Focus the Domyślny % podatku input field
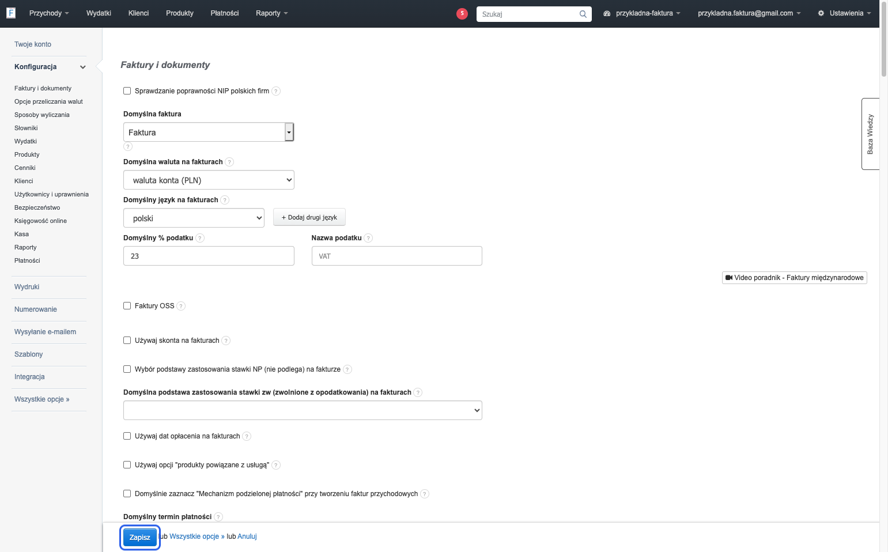This screenshot has width=888, height=552. click(209, 256)
